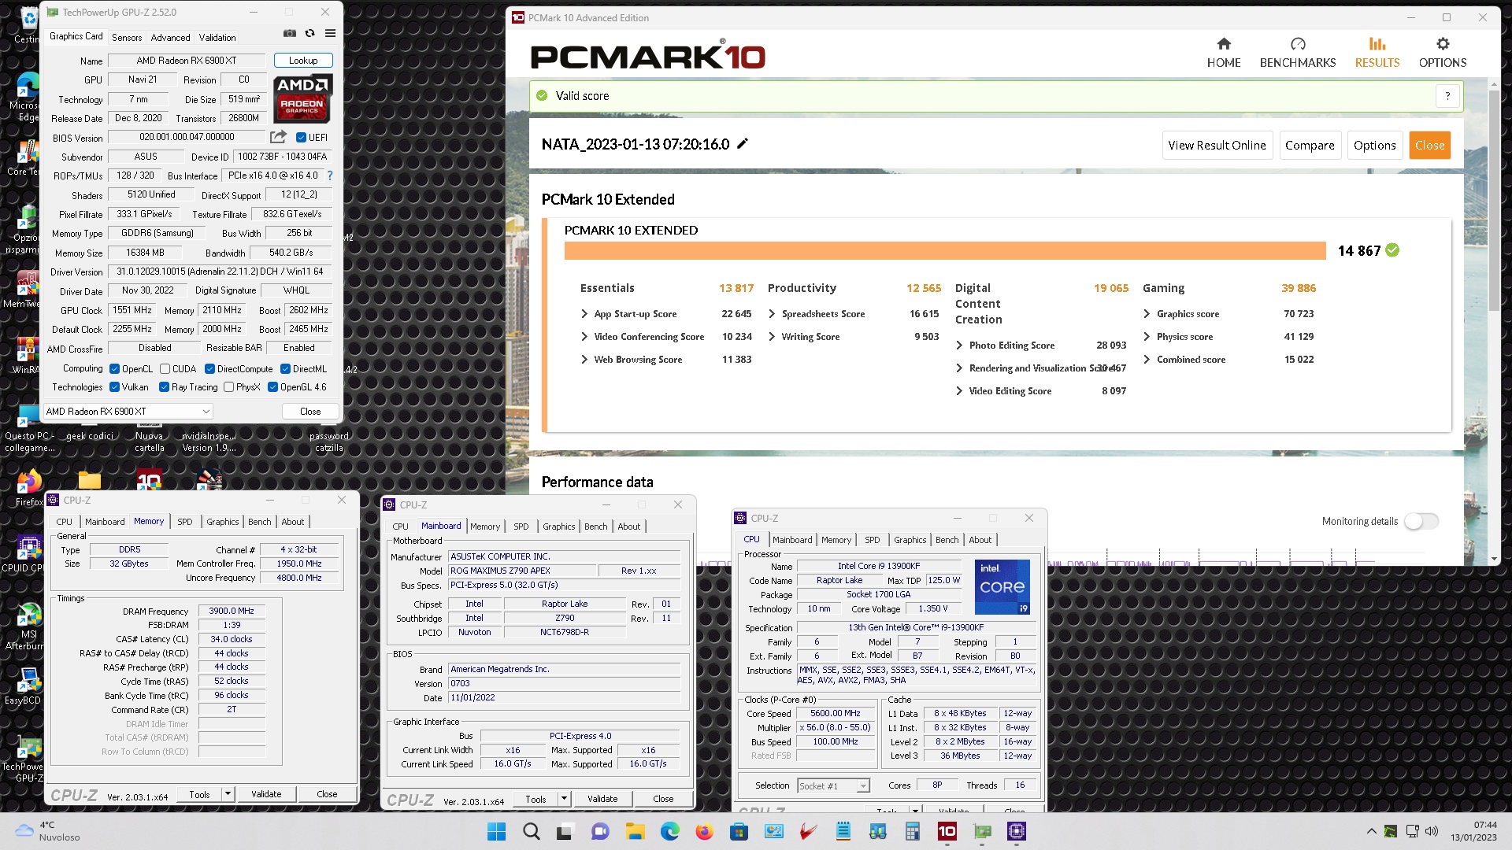Open the GPU-Z hamburger menu
Viewport: 1512px width, 850px height.
[x=330, y=33]
